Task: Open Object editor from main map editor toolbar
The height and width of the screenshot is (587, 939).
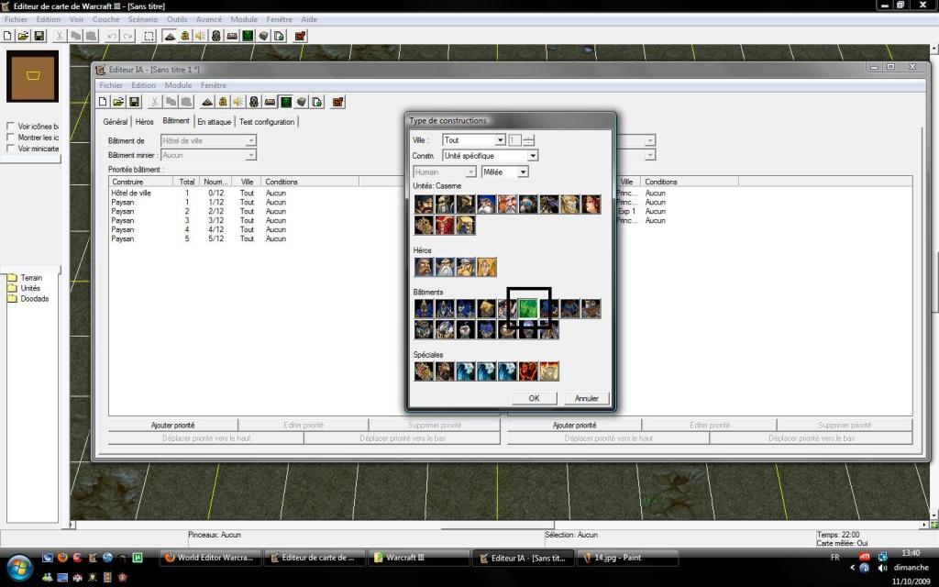Action: (x=216, y=36)
